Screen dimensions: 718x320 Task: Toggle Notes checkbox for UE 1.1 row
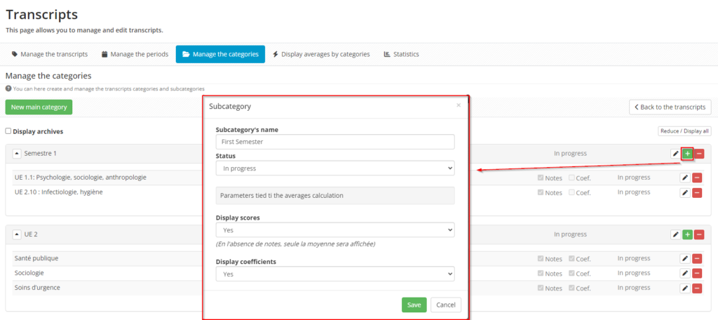(541, 178)
